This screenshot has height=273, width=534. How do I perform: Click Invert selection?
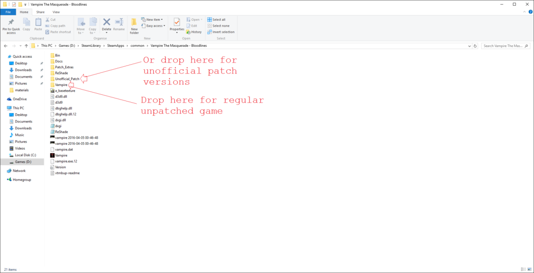click(221, 32)
